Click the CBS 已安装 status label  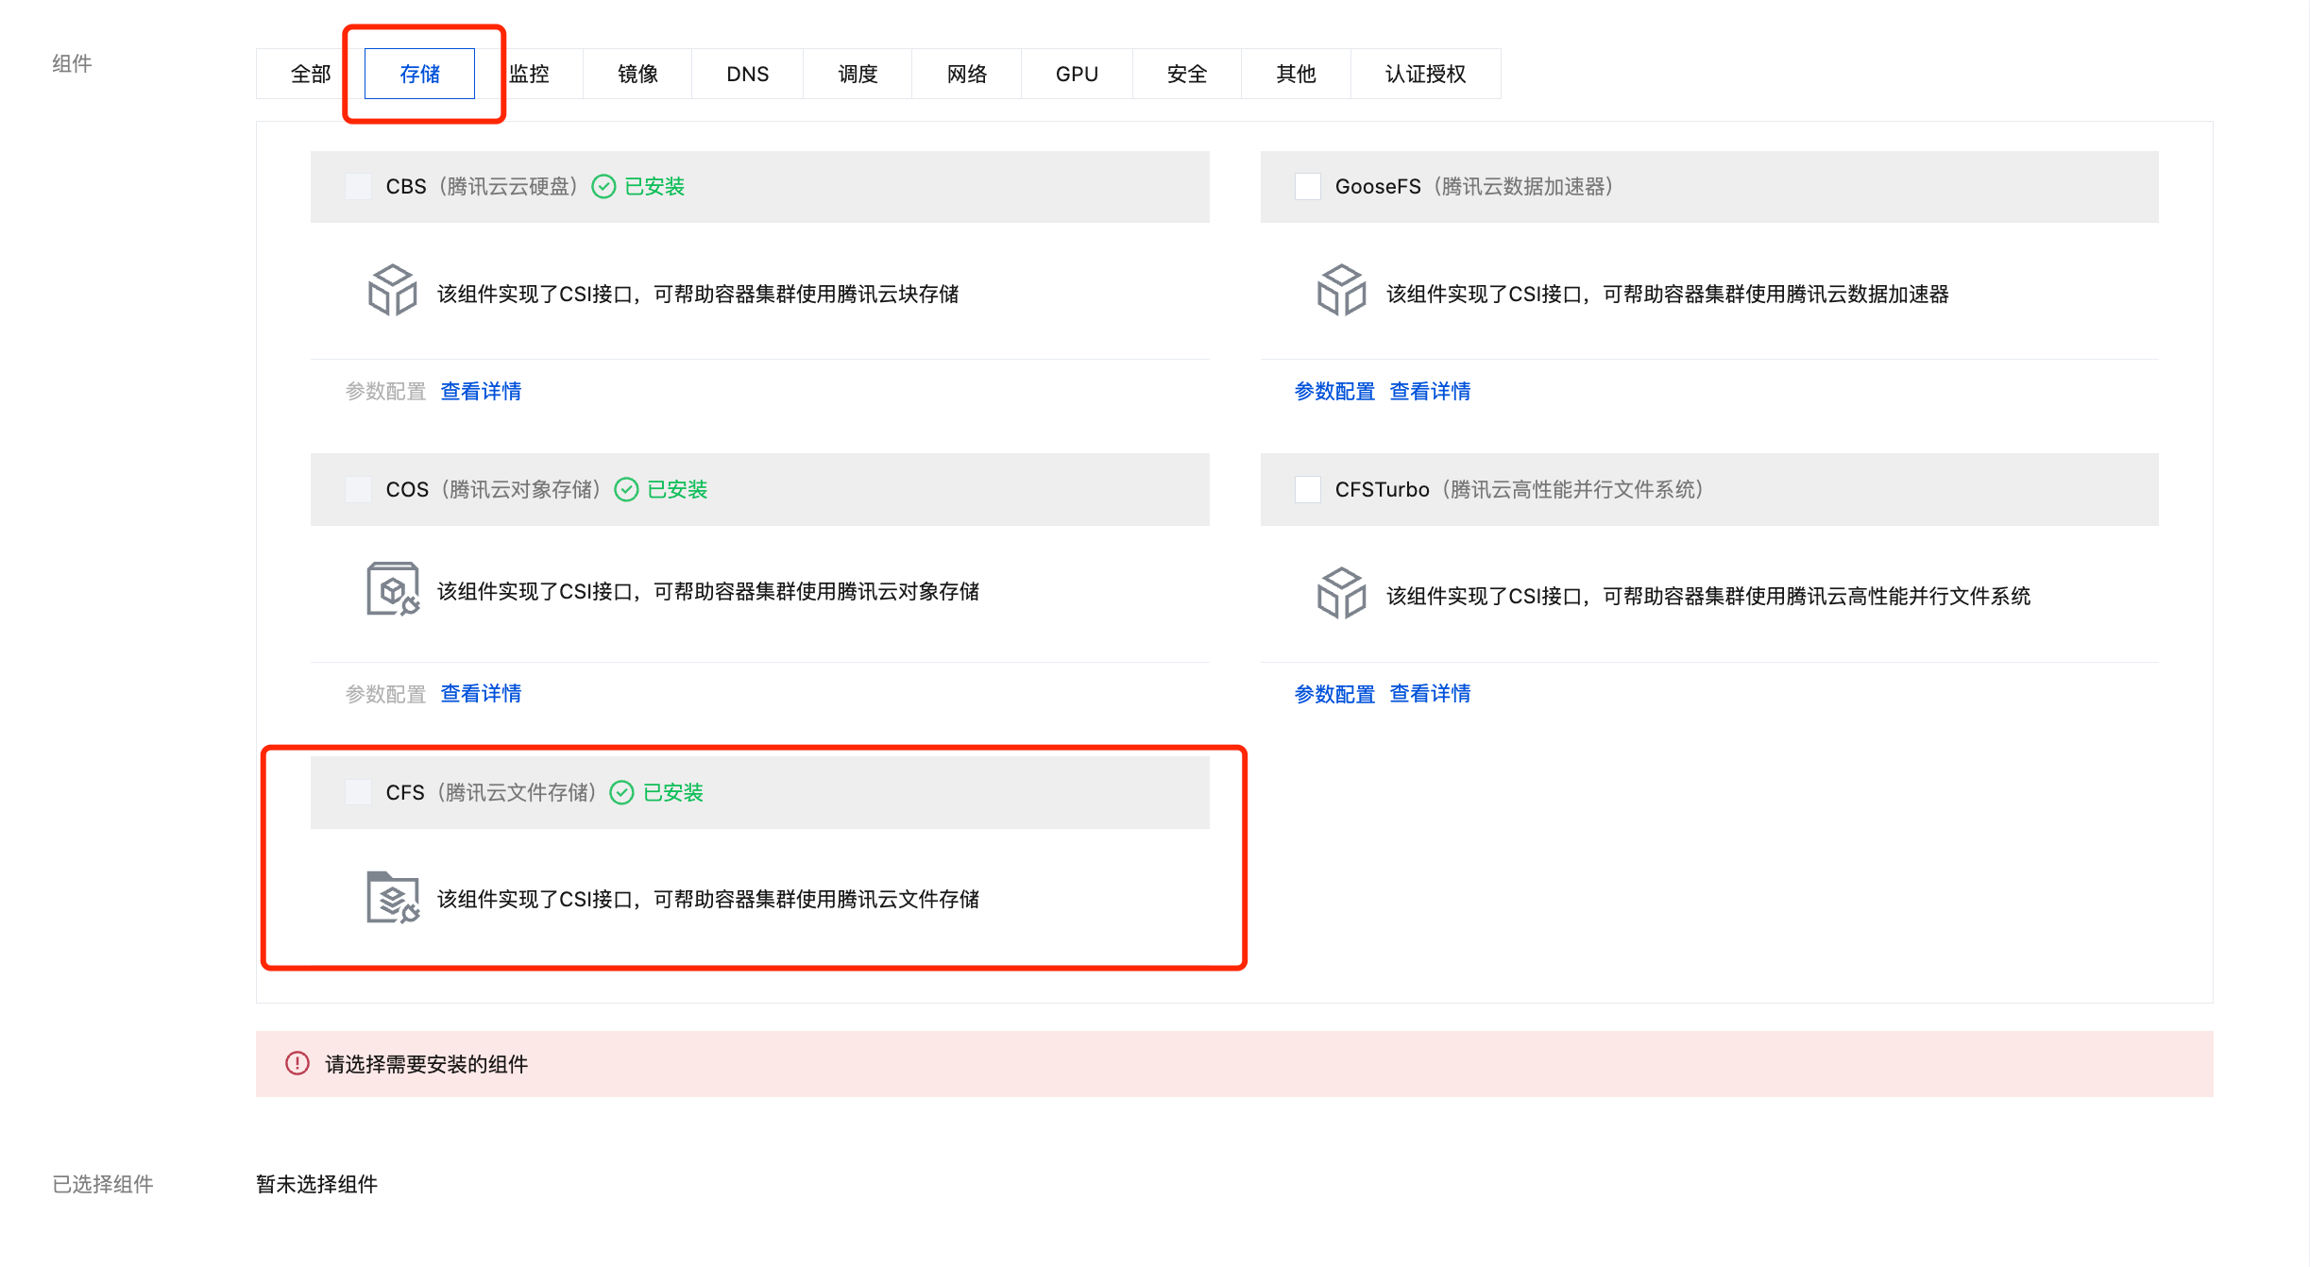coord(654,186)
